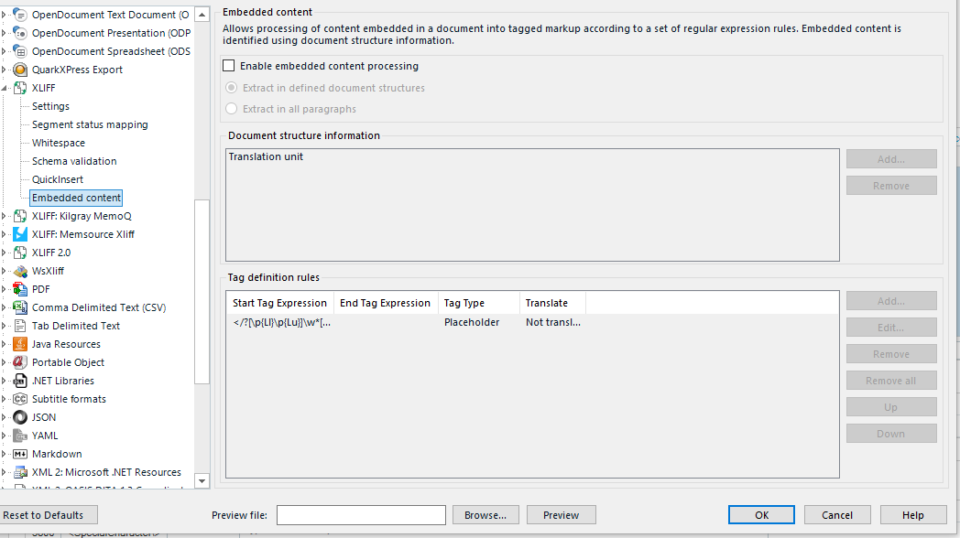The image size is (960, 538).
Task: Click the Tag Type column header
Action: [479, 303]
